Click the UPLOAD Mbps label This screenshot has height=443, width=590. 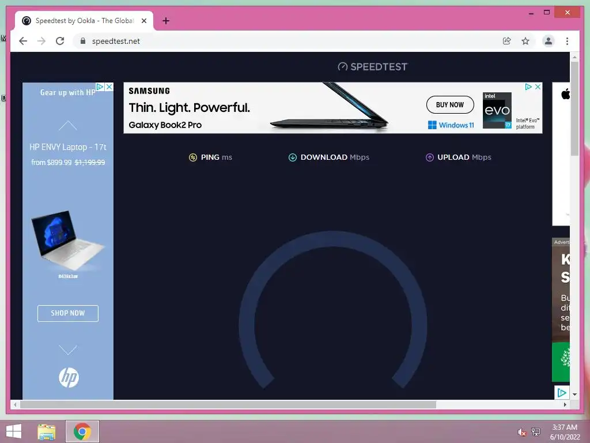[464, 157]
